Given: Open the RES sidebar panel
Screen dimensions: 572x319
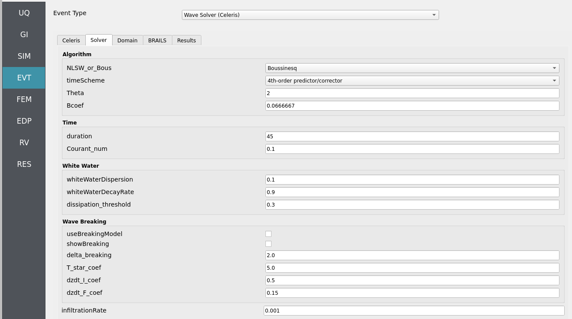Looking at the screenshot, I should pos(24,164).
